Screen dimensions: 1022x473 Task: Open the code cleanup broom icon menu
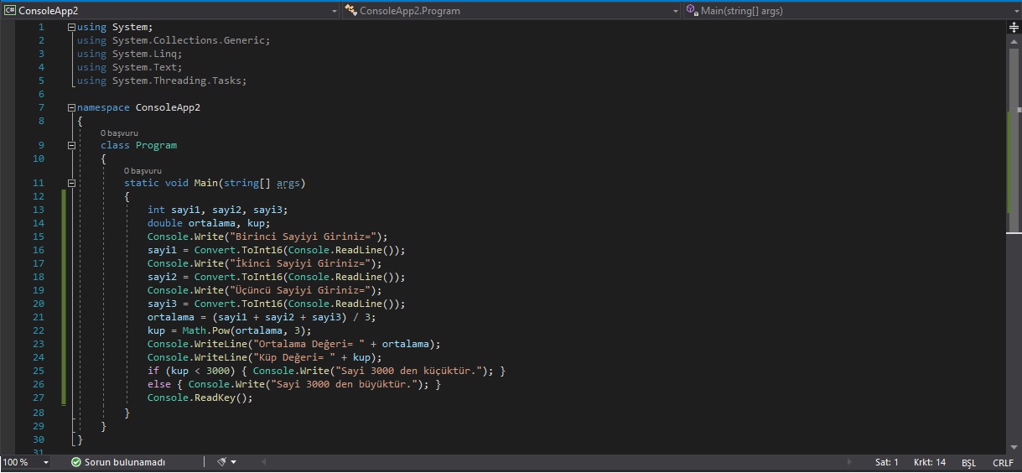pos(222,462)
